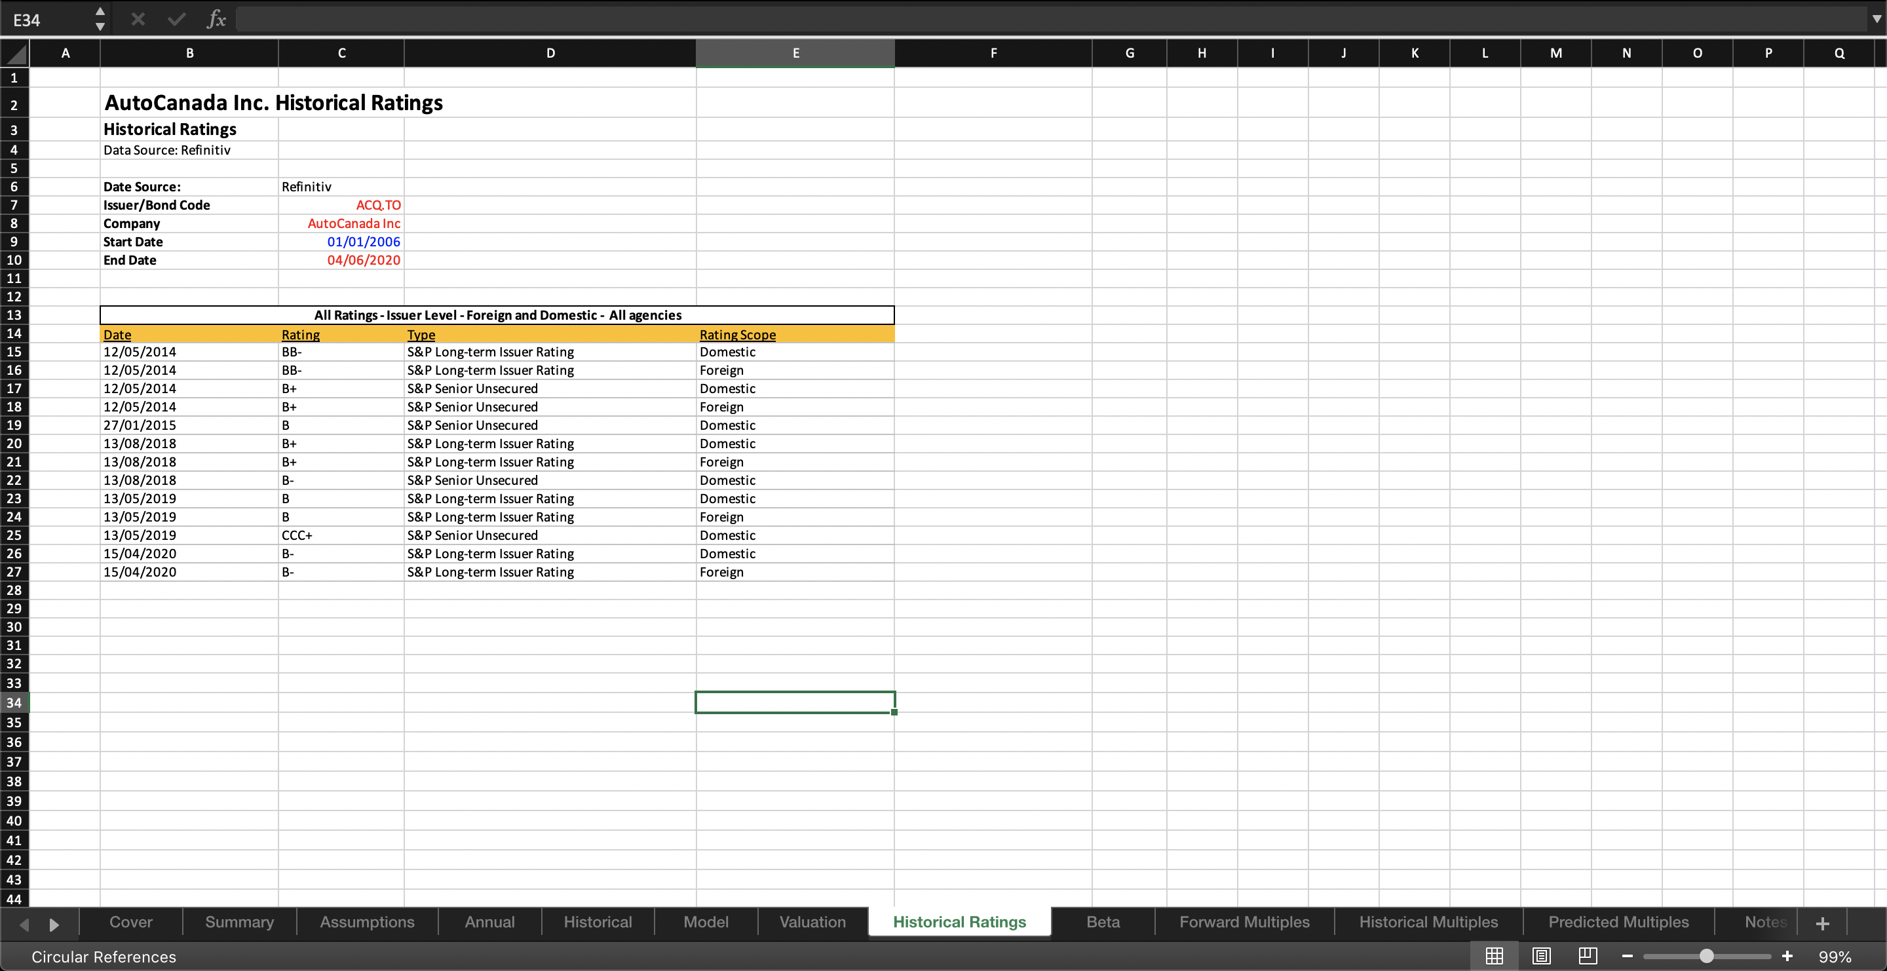Click the select-all corner triangle

(x=14, y=54)
